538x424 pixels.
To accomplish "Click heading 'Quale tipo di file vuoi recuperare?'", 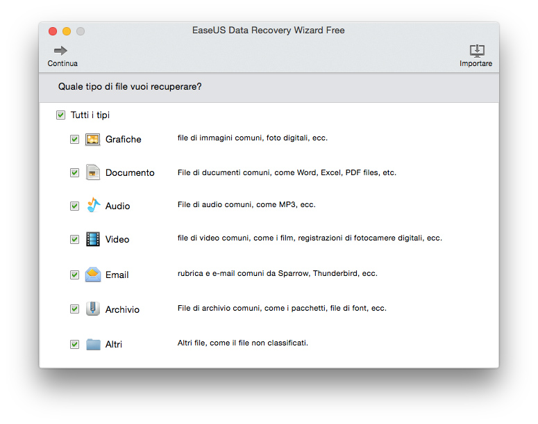I will pos(130,87).
